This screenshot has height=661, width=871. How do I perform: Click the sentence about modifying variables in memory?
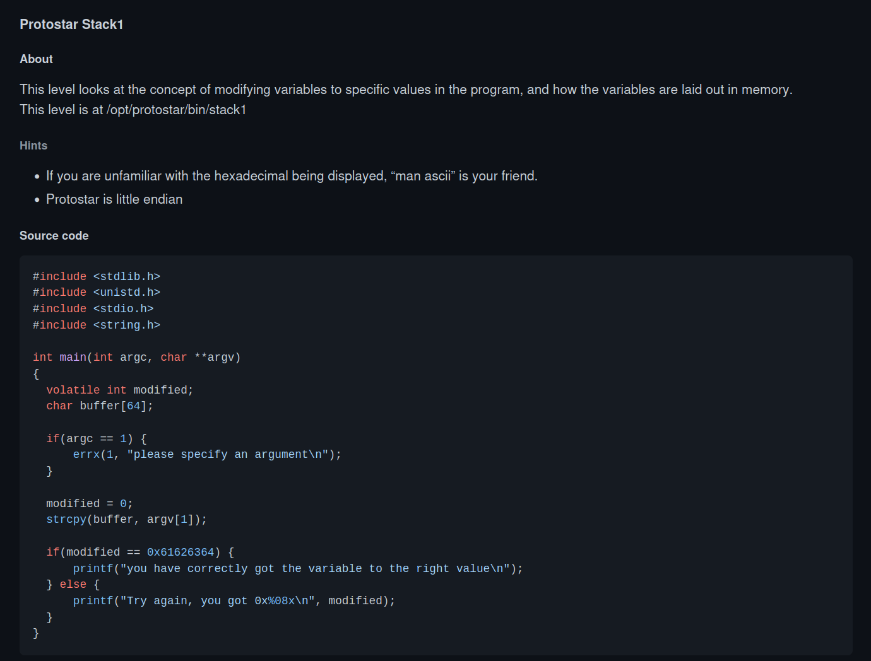click(x=406, y=90)
